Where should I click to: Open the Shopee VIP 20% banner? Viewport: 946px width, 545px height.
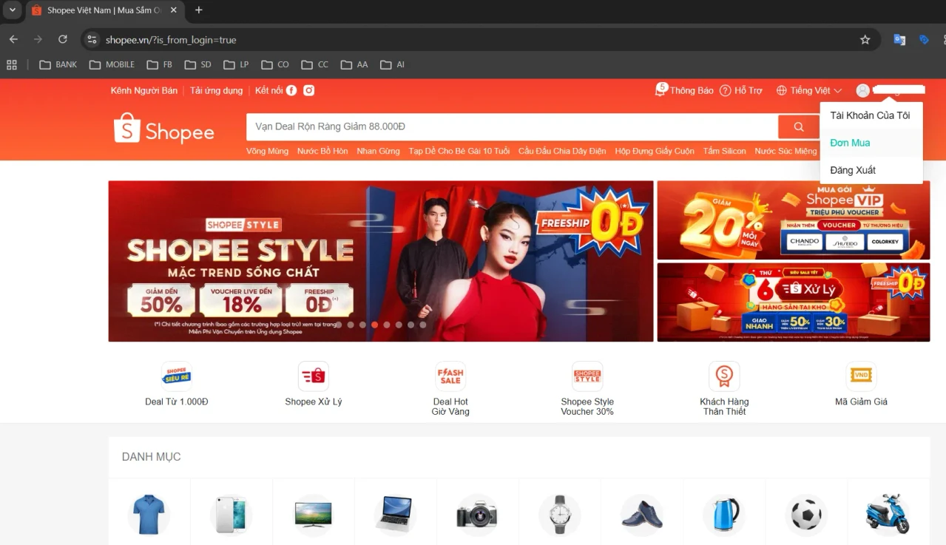pos(794,220)
